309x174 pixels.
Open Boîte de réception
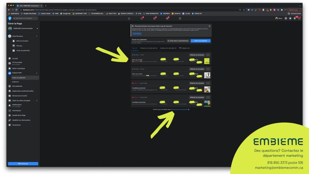[22, 41]
